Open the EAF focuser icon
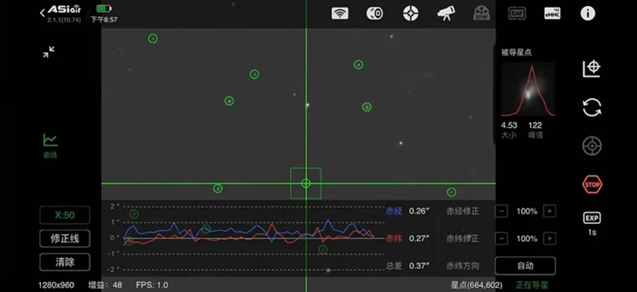The image size is (637, 292). [x=516, y=14]
